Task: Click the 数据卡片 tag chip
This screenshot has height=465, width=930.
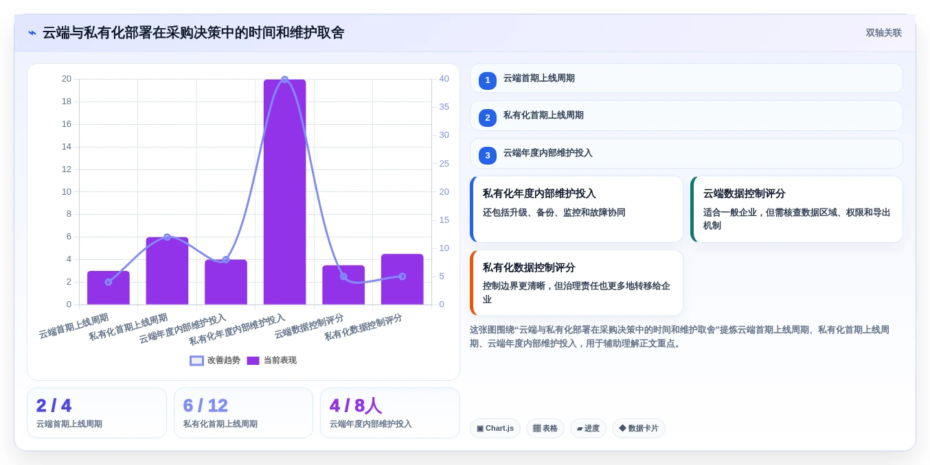Action: pos(639,429)
